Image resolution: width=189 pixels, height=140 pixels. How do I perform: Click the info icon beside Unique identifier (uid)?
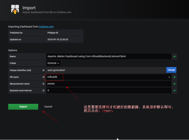point(43,70)
